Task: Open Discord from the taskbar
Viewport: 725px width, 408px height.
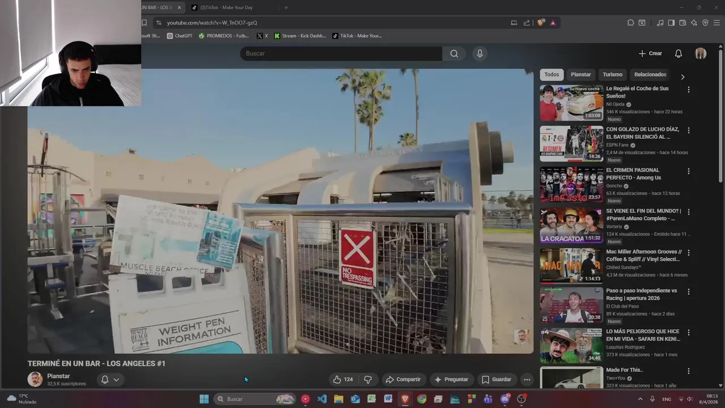Action: pos(505,399)
